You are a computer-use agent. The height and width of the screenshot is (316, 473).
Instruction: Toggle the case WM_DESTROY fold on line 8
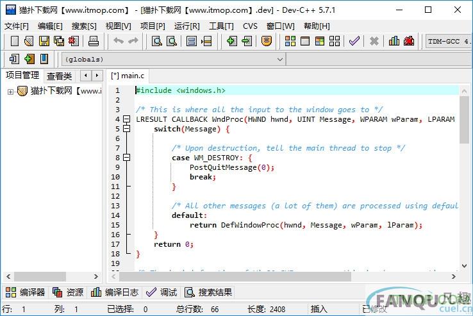coord(126,158)
